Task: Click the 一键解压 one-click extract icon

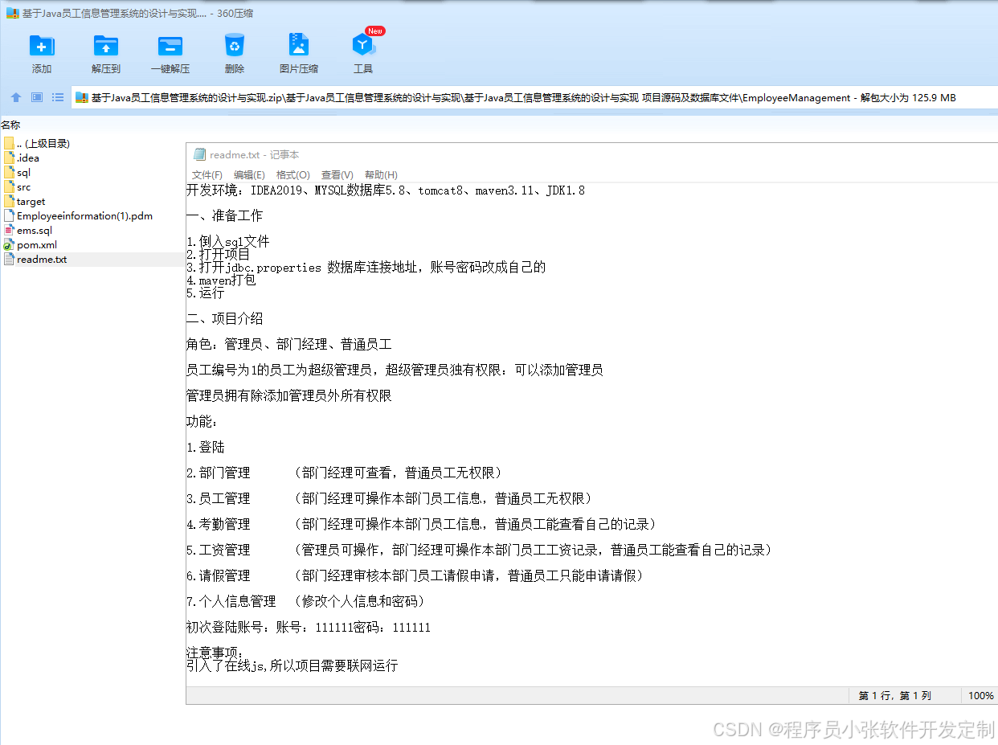Action: click(x=170, y=51)
